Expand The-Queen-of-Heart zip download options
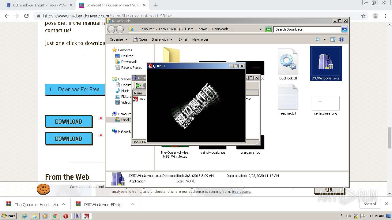The width and height of the screenshot is (392, 220). point(63,204)
